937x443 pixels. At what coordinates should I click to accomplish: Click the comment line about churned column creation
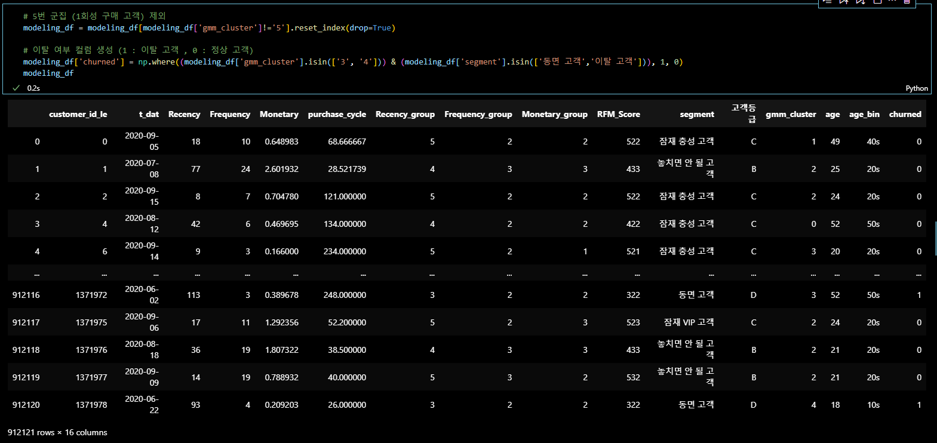[x=138, y=50]
